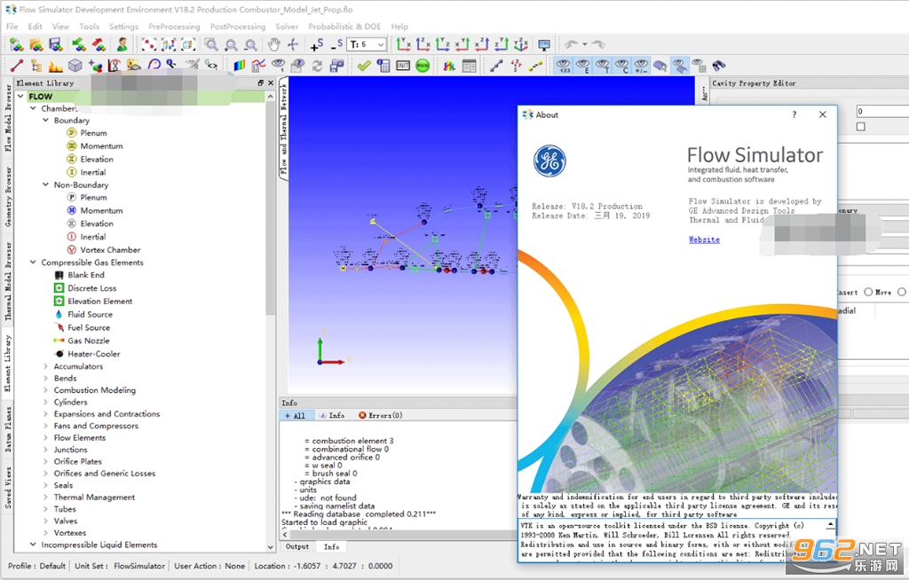Click the Cavity Property Editor value field
Image resolution: width=909 pixels, height=580 pixels.
882,111
